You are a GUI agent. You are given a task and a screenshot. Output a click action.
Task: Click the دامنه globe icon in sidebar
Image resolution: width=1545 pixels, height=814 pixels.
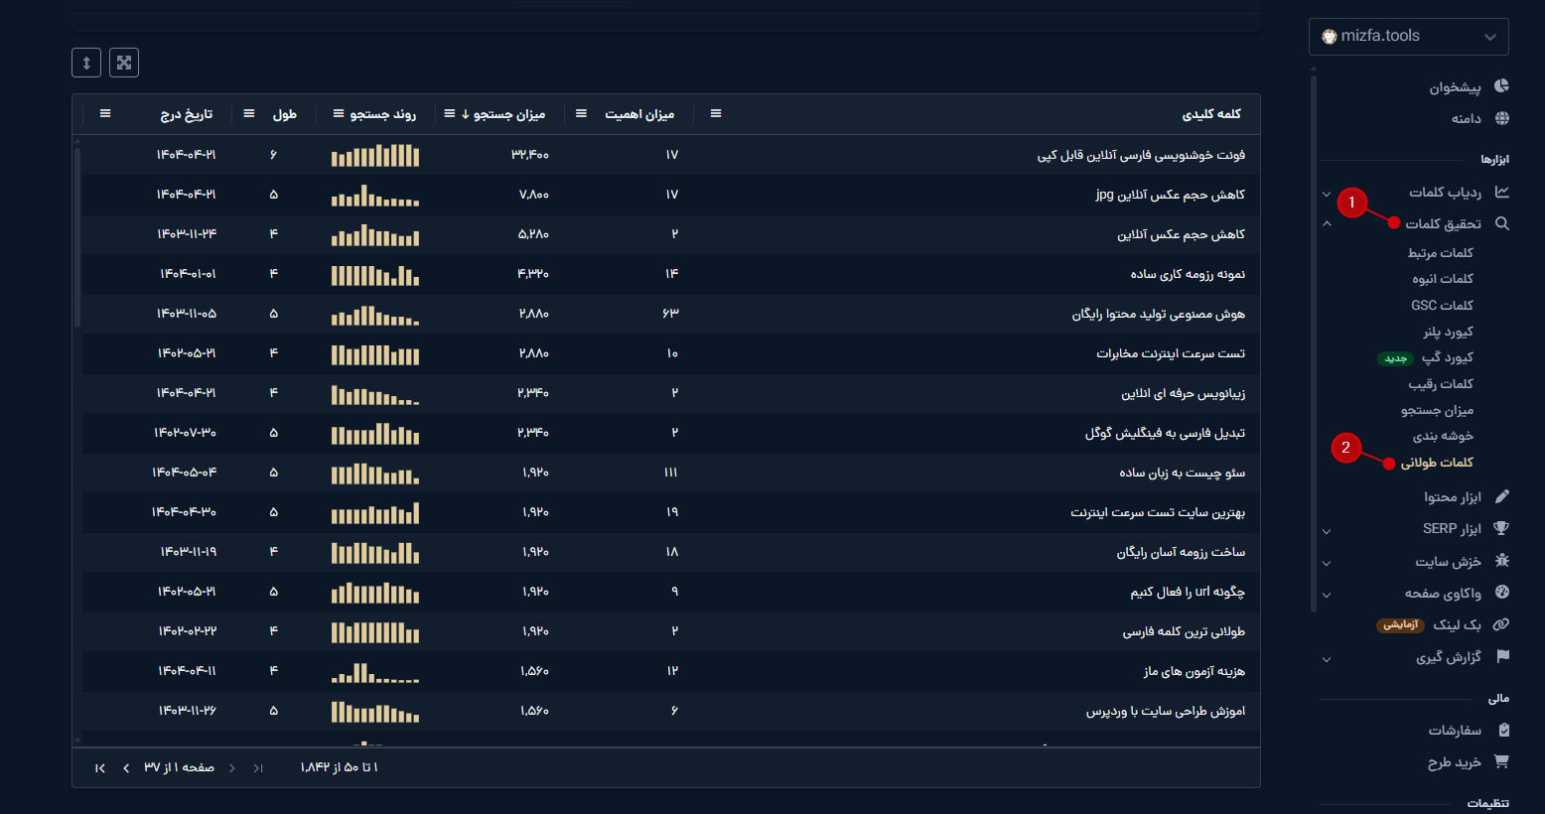[1501, 118]
